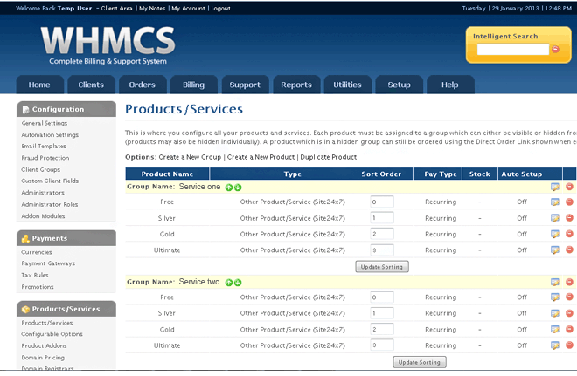Click Intelligent Search go icon

coord(556,49)
